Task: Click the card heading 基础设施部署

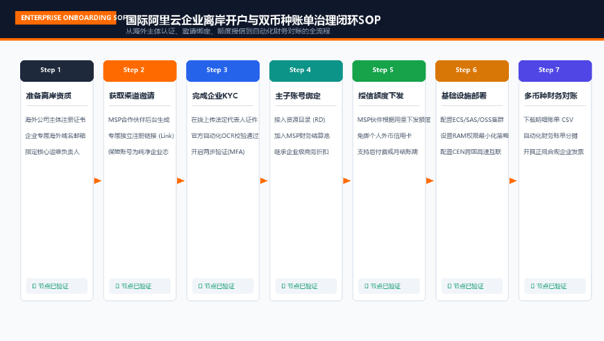Action: (x=464, y=96)
